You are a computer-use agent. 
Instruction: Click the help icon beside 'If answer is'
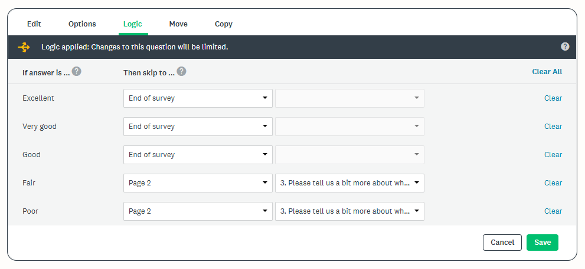(77, 71)
